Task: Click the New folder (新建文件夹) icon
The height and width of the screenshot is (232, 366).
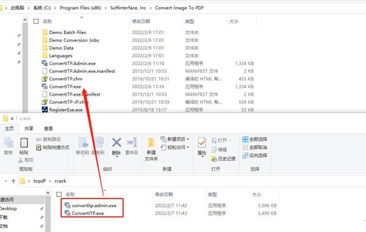Action: 151,142
